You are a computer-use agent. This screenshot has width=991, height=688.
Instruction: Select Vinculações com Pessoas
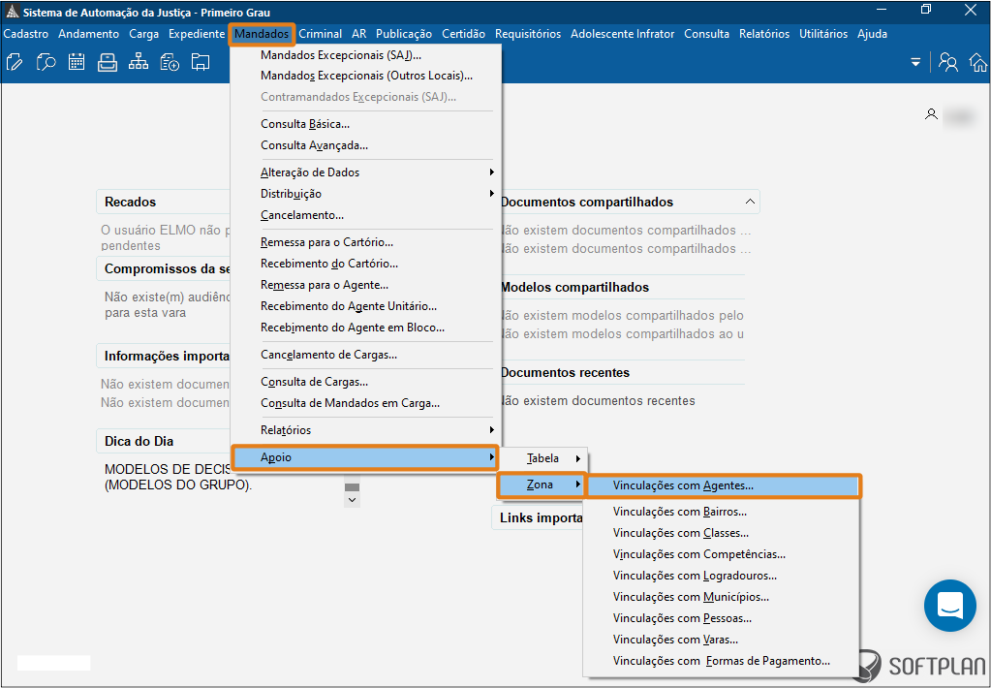click(721, 618)
